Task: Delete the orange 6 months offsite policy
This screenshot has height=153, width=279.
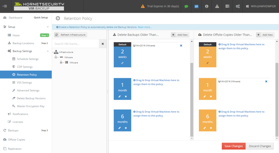Action: click(211, 128)
